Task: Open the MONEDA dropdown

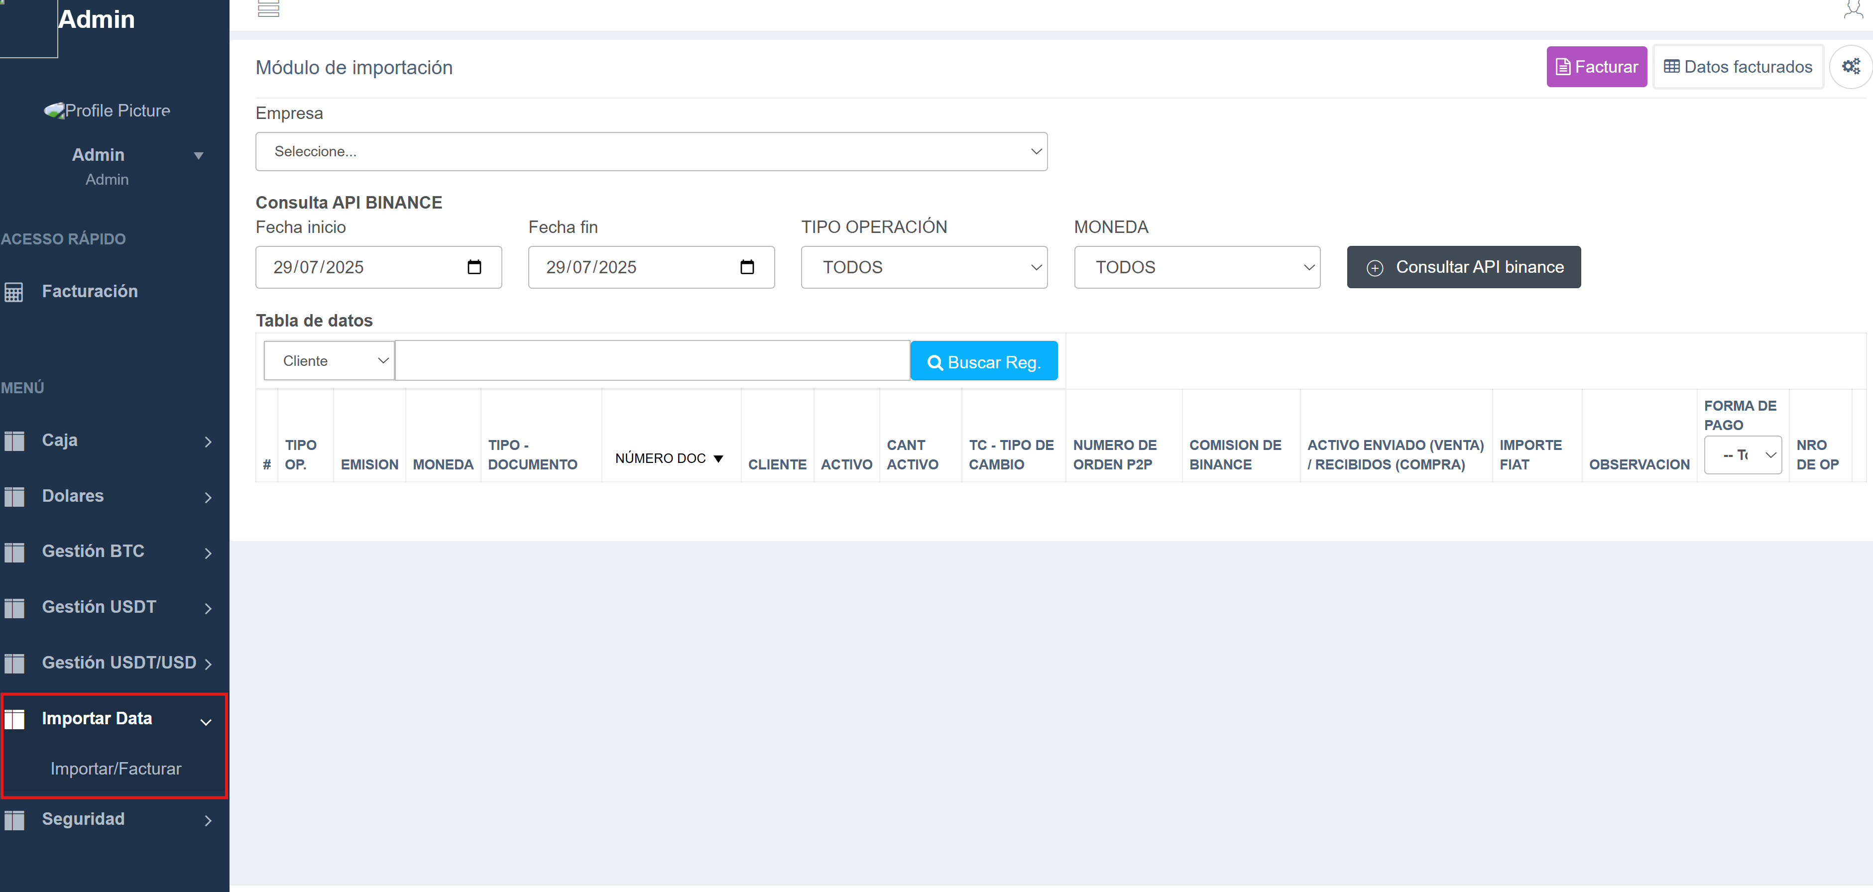Action: pos(1196,267)
